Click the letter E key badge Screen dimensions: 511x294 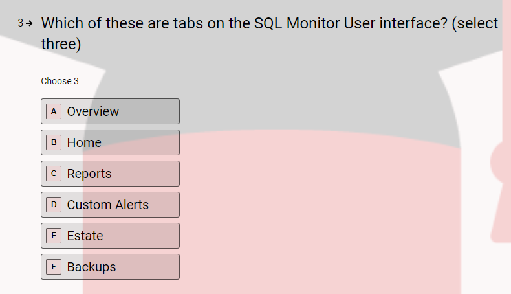(54, 236)
